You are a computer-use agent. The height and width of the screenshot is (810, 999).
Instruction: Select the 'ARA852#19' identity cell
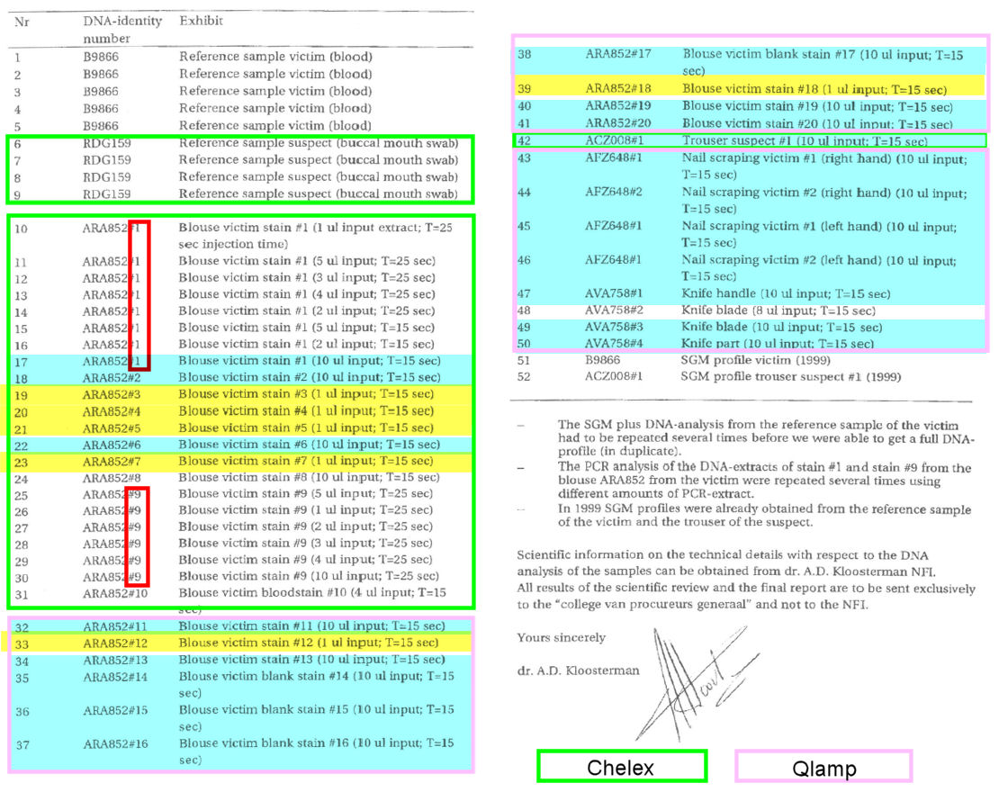(618, 106)
